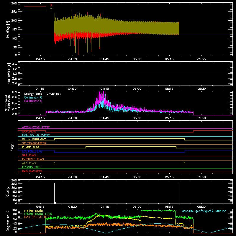
Task: Click the 40 tick on the Degrees axis
Action: click(x=15, y=224)
